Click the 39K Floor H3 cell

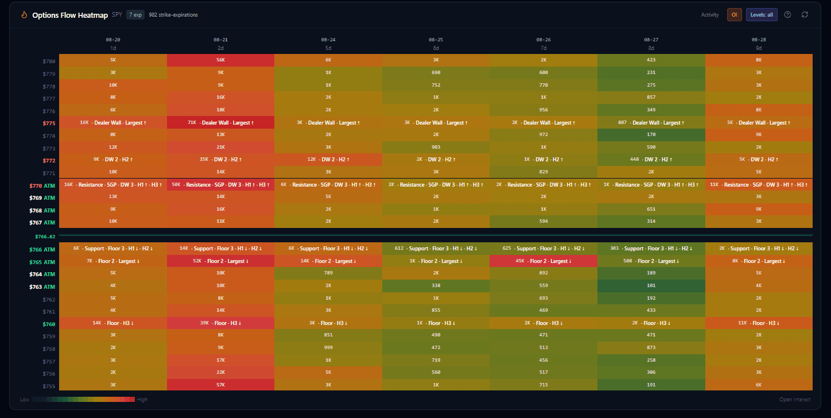click(220, 323)
